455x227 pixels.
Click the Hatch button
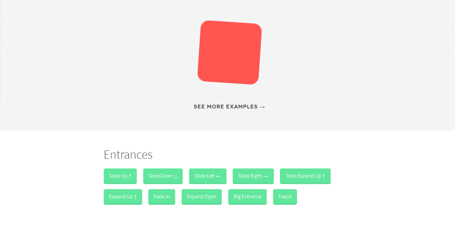285,197
